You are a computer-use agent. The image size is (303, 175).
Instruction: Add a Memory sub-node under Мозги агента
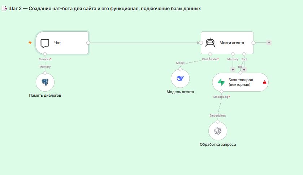[233, 70]
